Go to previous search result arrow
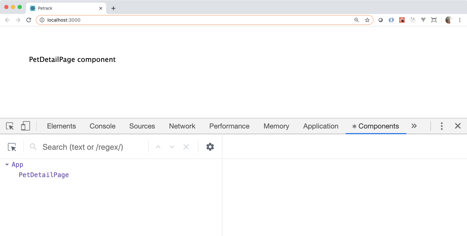 pos(158,147)
